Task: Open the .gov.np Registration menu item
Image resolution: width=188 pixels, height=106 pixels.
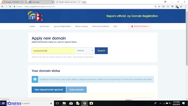Action: (62, 26)
